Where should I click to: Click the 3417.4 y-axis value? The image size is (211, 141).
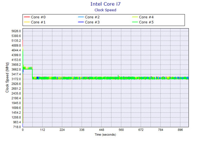point(16,74)
